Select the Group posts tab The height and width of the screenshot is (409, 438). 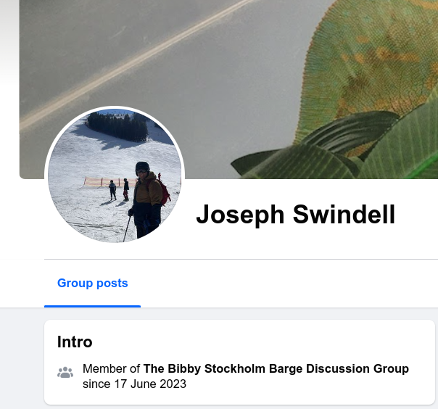click(93, 283)
